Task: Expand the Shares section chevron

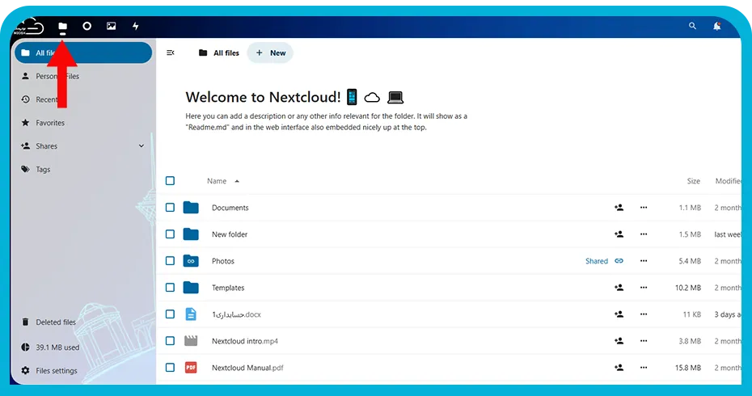Action: [142, 145]
